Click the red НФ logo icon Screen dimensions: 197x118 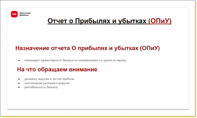click(14, 14)
